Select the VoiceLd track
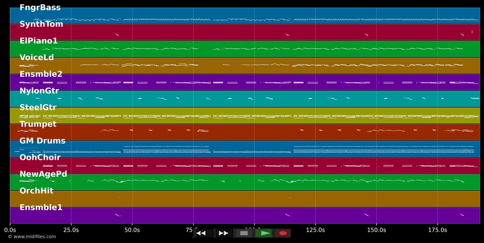 (245, 65)
